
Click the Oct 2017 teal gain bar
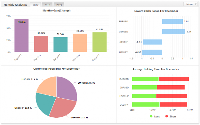[x=60, y=45]
